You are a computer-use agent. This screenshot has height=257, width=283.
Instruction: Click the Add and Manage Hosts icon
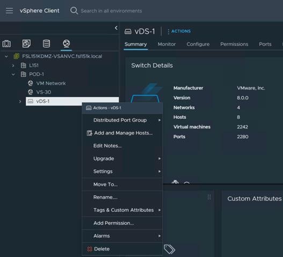click(x=89, y=133)
